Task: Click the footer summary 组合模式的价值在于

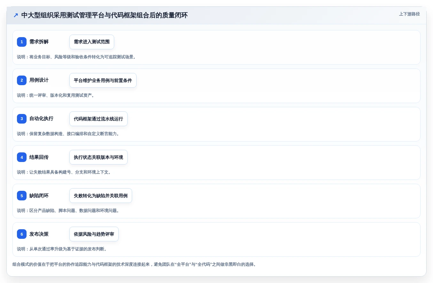Action: click(x=134, y=264)
